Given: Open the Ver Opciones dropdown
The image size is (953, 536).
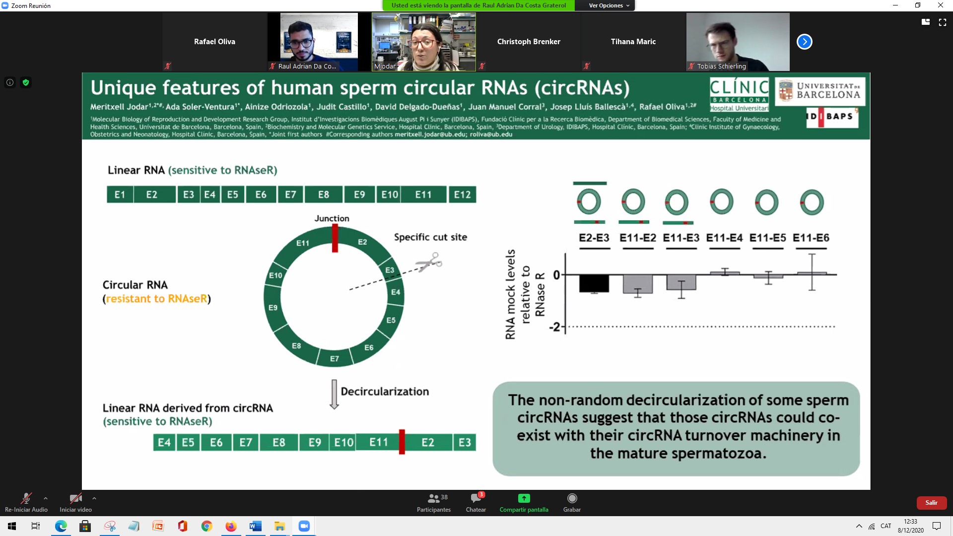Looking at the screenshot, I should tap(609, 5).
